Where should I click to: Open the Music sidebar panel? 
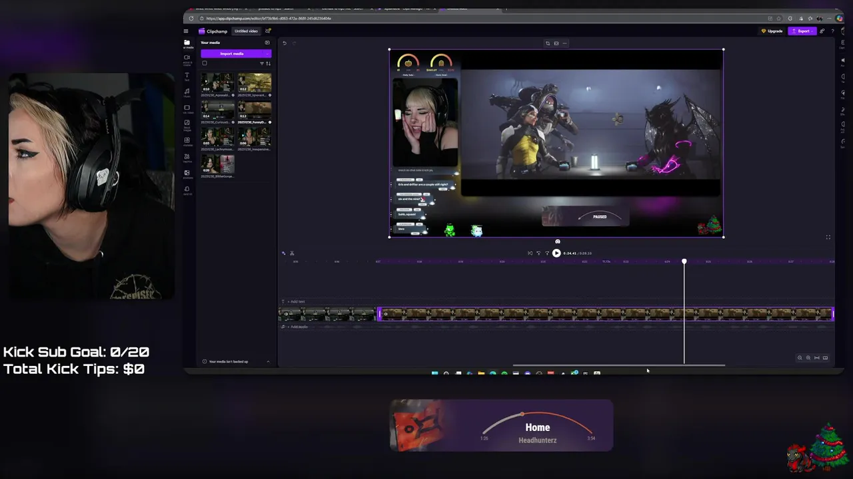point(187,92)
